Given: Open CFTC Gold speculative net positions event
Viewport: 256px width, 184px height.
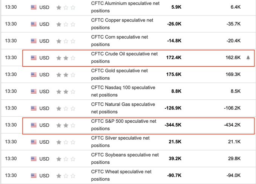Looking at the screenshot, I should pyautogui.click(x=119, y=75).
